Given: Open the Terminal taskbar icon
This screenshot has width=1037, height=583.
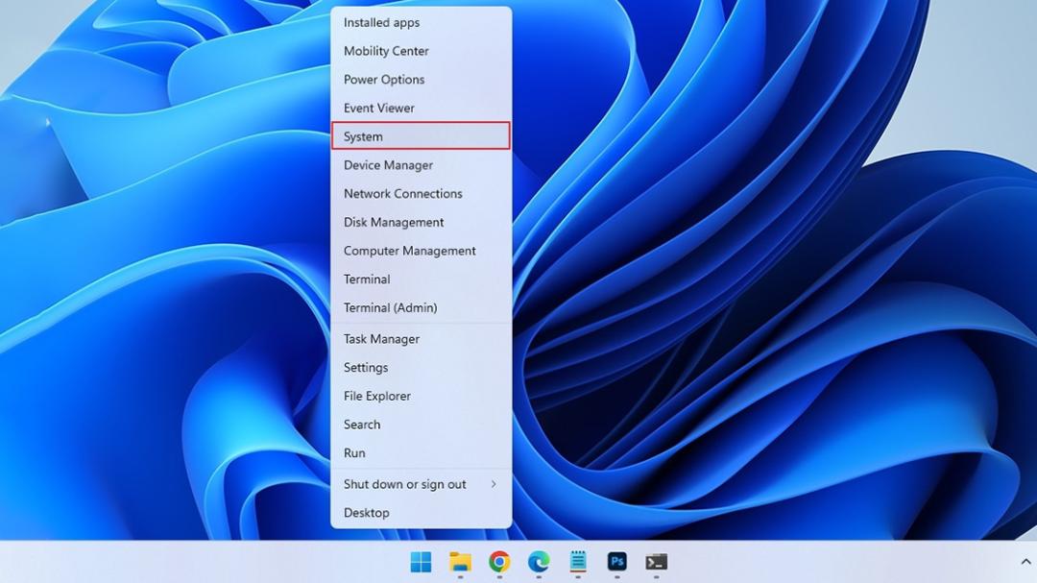Looking at the screenshot, I should click(x=656, y=562).
